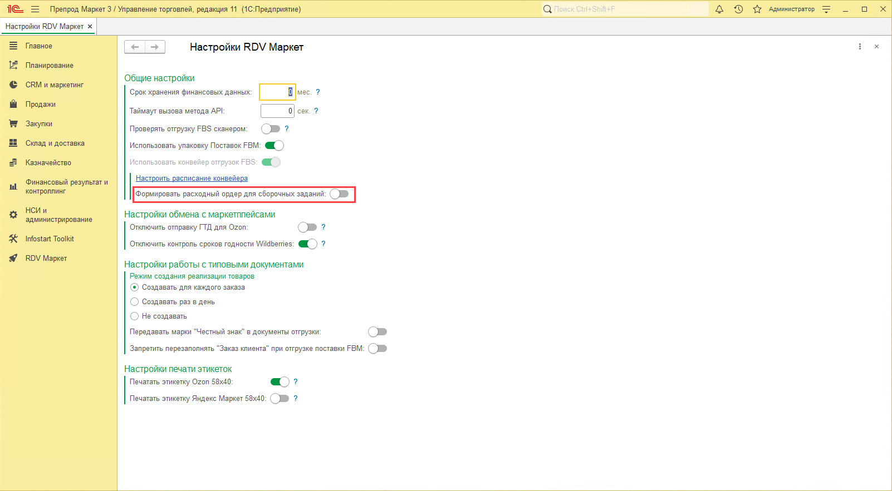Open the Главное section
892x491 pixels.
tap(58, 46)
